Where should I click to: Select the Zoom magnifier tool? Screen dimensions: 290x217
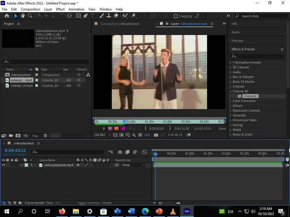click(30, 16)
